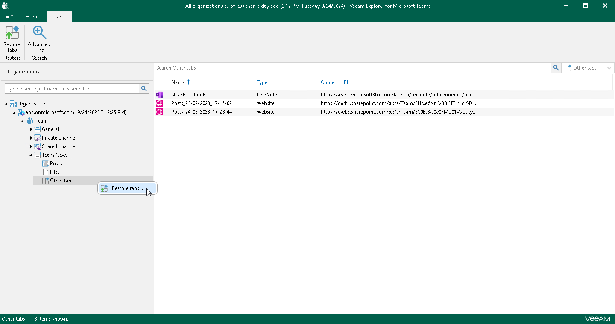615x324 pixels.
Task: Click the search icon in Organizations search box
Action: click(x=144, y=88)
